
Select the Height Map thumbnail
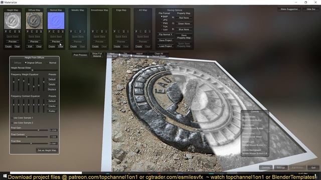pyautogui.click(x=13, y=20)
